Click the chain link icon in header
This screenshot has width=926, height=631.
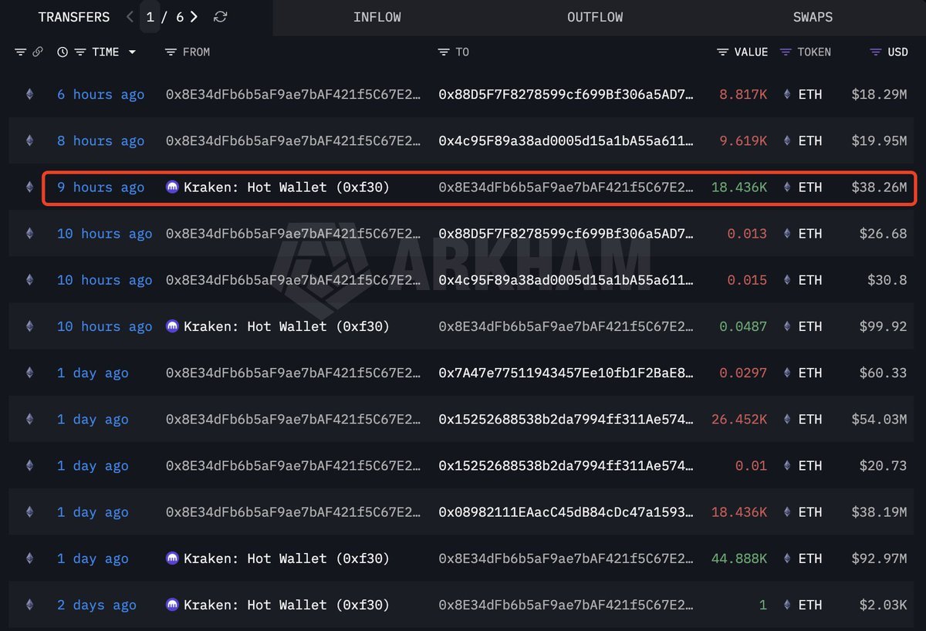tap(37, 52)
